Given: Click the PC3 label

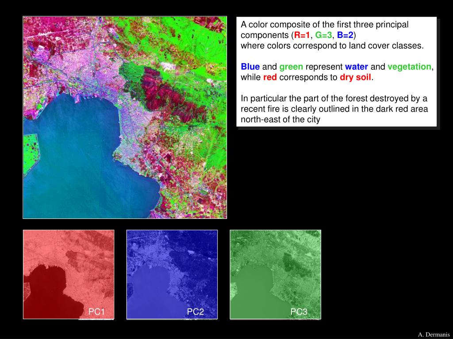Looking at the screenshot, I should coord(299,312).
